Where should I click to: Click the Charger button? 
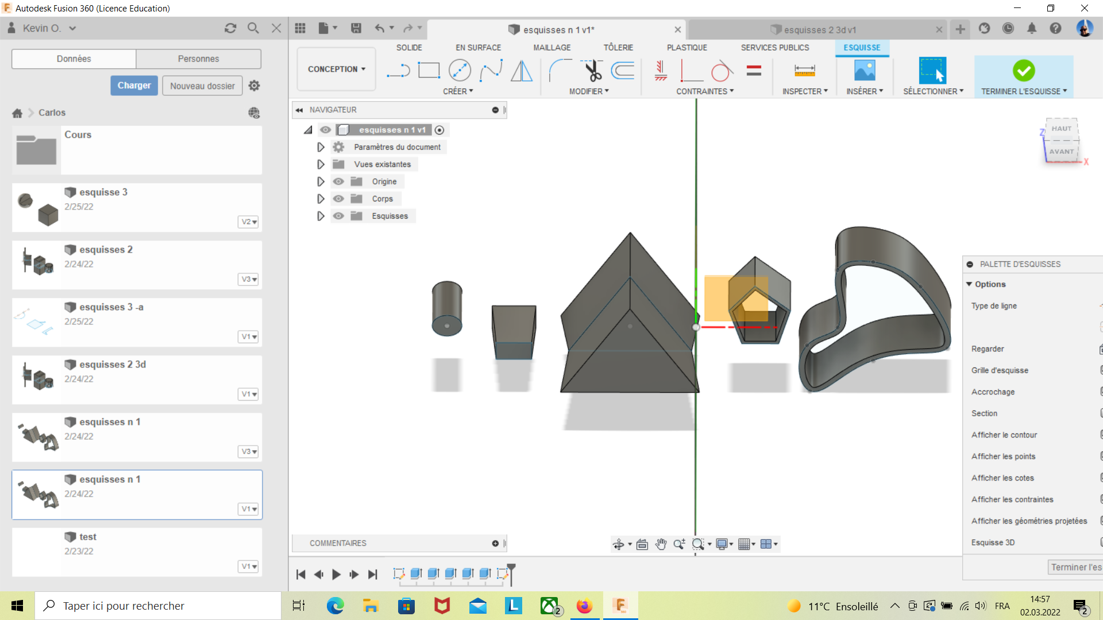coord(134,86)
